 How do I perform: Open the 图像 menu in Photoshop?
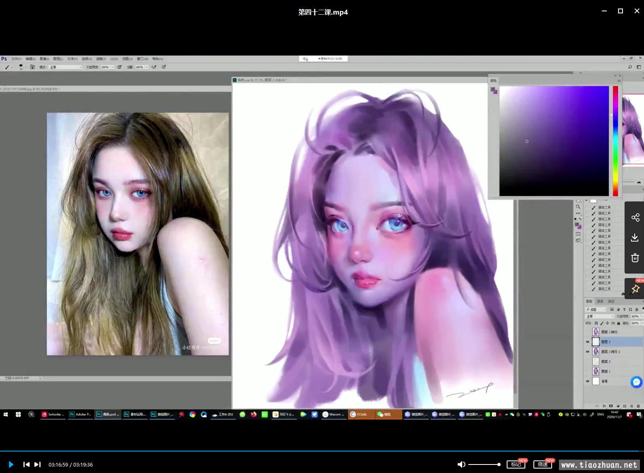[44, 59]
